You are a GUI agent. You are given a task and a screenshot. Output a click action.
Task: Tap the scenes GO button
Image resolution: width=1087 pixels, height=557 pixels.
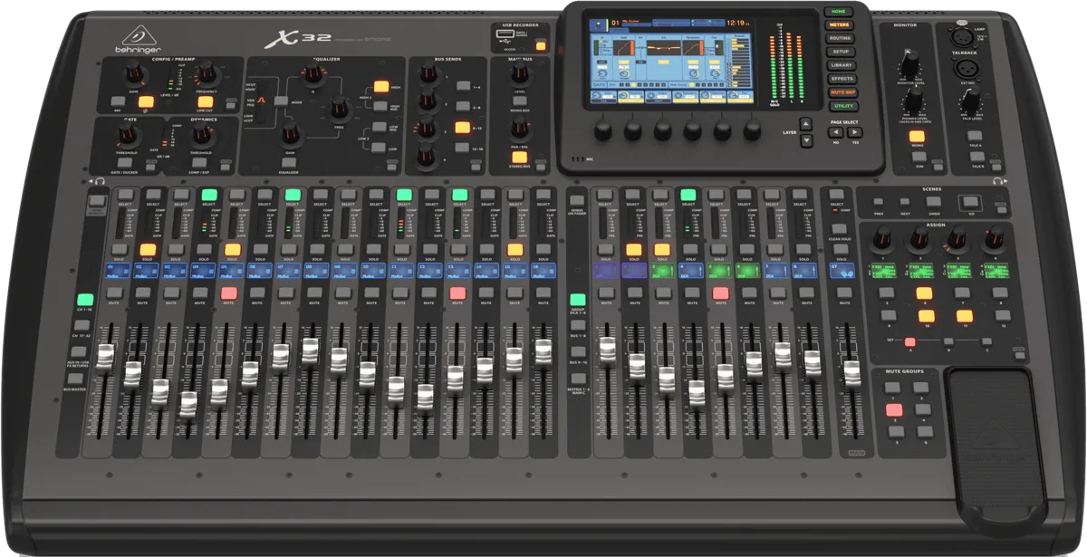tap(969, 203)
